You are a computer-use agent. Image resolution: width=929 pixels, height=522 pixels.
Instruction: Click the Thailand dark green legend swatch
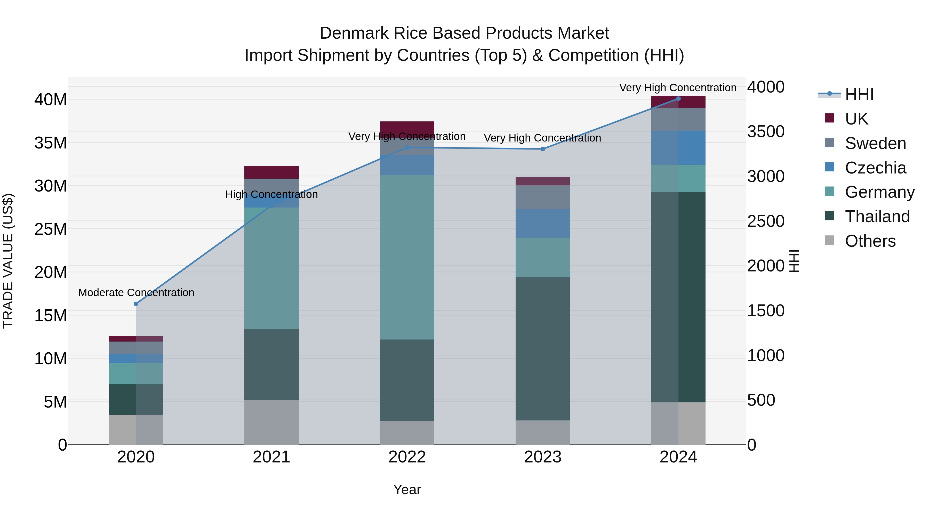point(829,216)
